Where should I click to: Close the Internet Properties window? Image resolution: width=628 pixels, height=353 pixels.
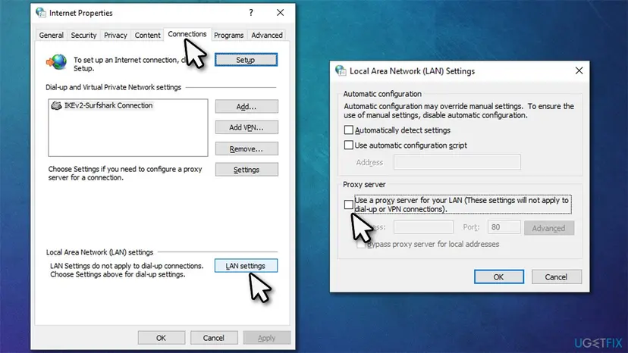pyautogui.click(x=281, y=13)
